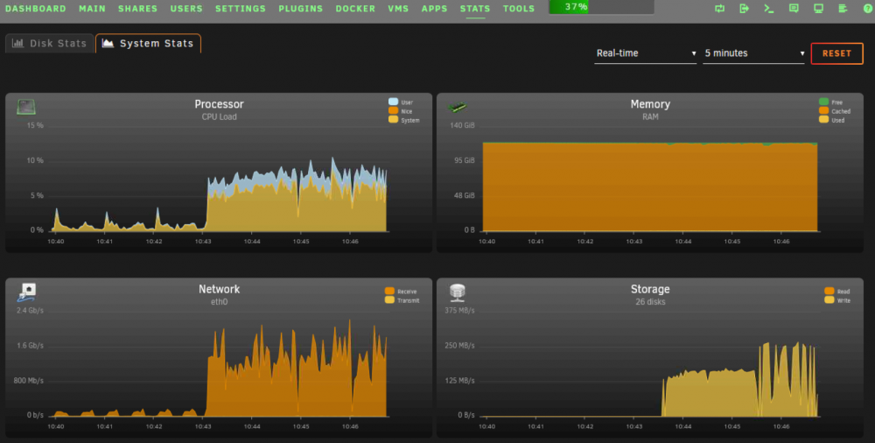Open the log lines icon in top bar

(x=843, y=9)
